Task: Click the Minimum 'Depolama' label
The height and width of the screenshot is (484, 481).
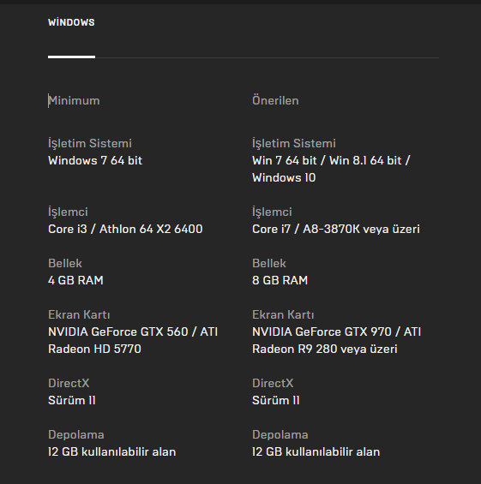Action: (x=76, y=434)
